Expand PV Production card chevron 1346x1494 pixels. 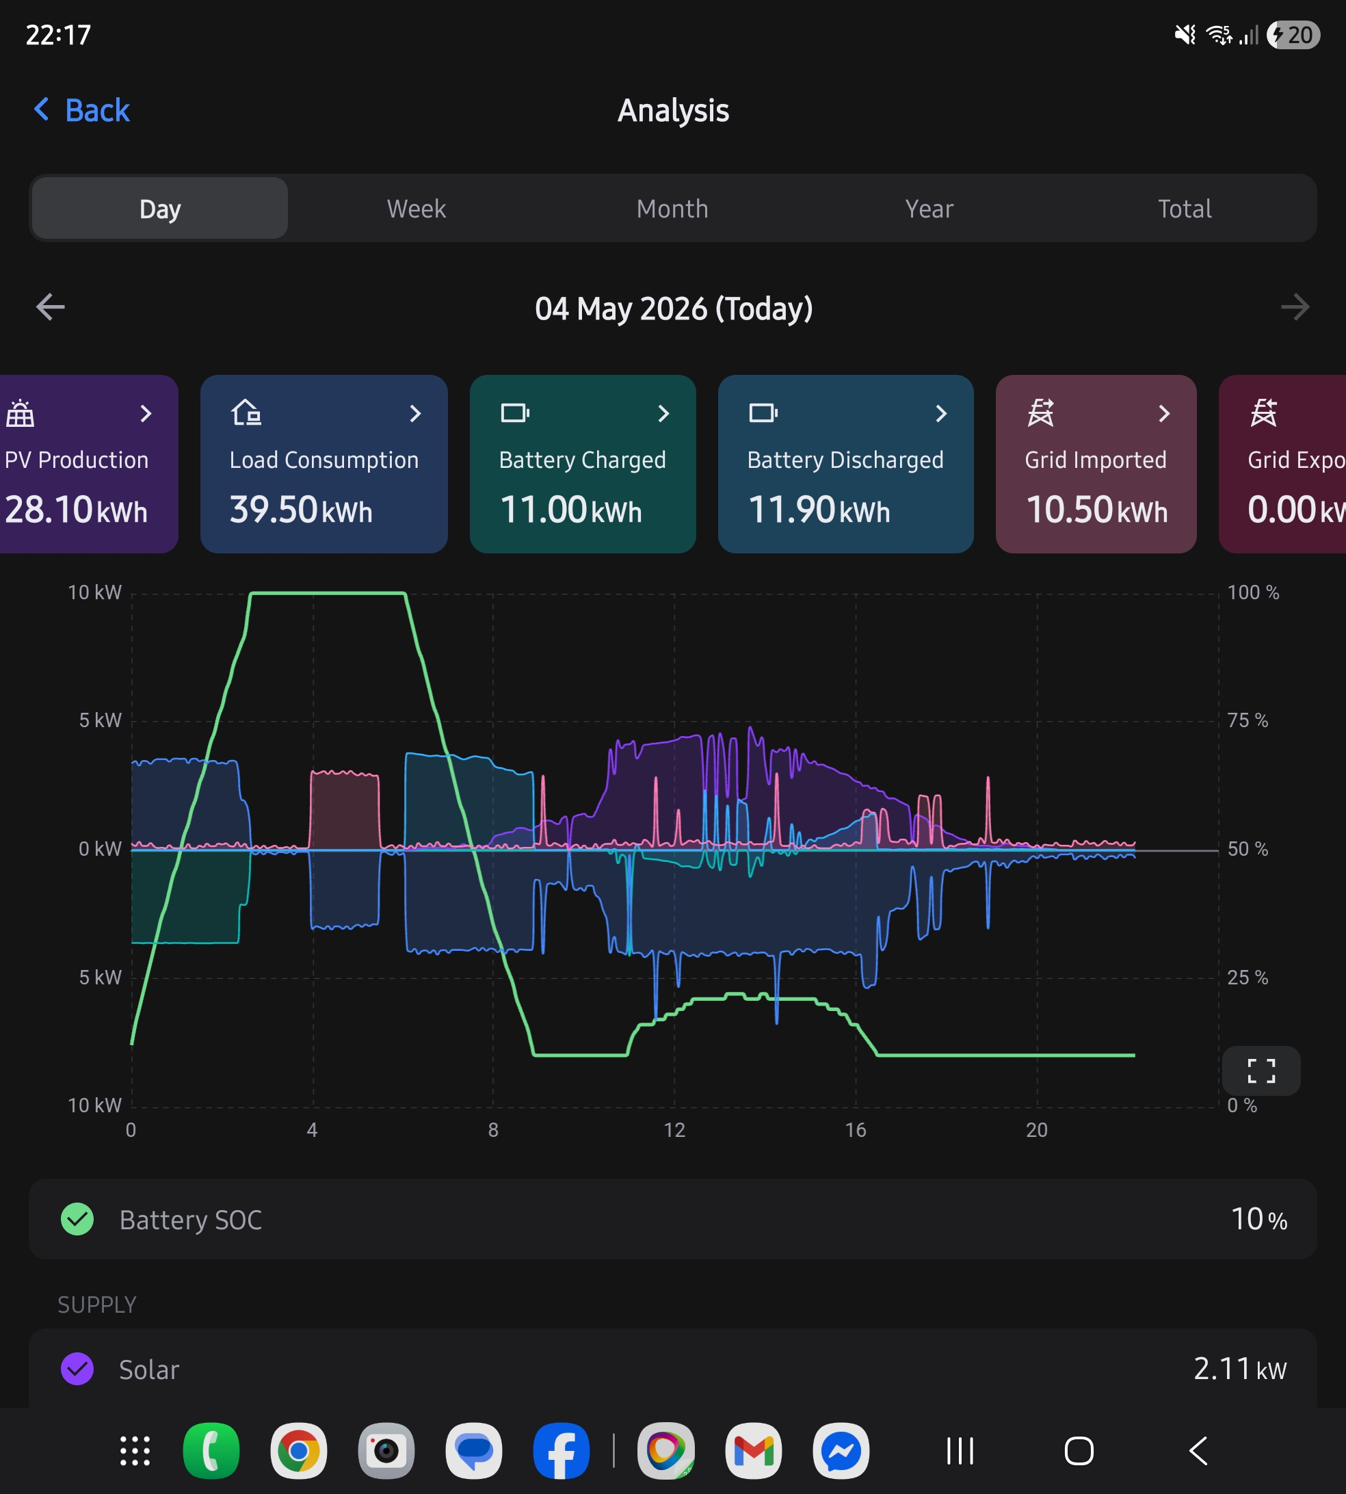point(146,413)
